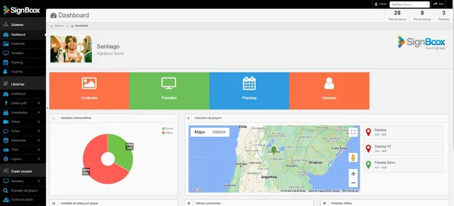The height and width of the screenshot is (206, 454).
Task: Click the Cantidad de slides por player title
Action: (79, 203)
